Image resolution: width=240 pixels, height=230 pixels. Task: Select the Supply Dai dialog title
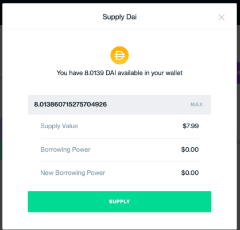click(x=119, y=17)
